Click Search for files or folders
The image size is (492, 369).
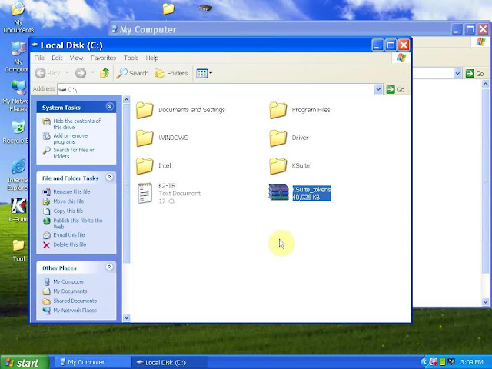click(x=74, y=153)
